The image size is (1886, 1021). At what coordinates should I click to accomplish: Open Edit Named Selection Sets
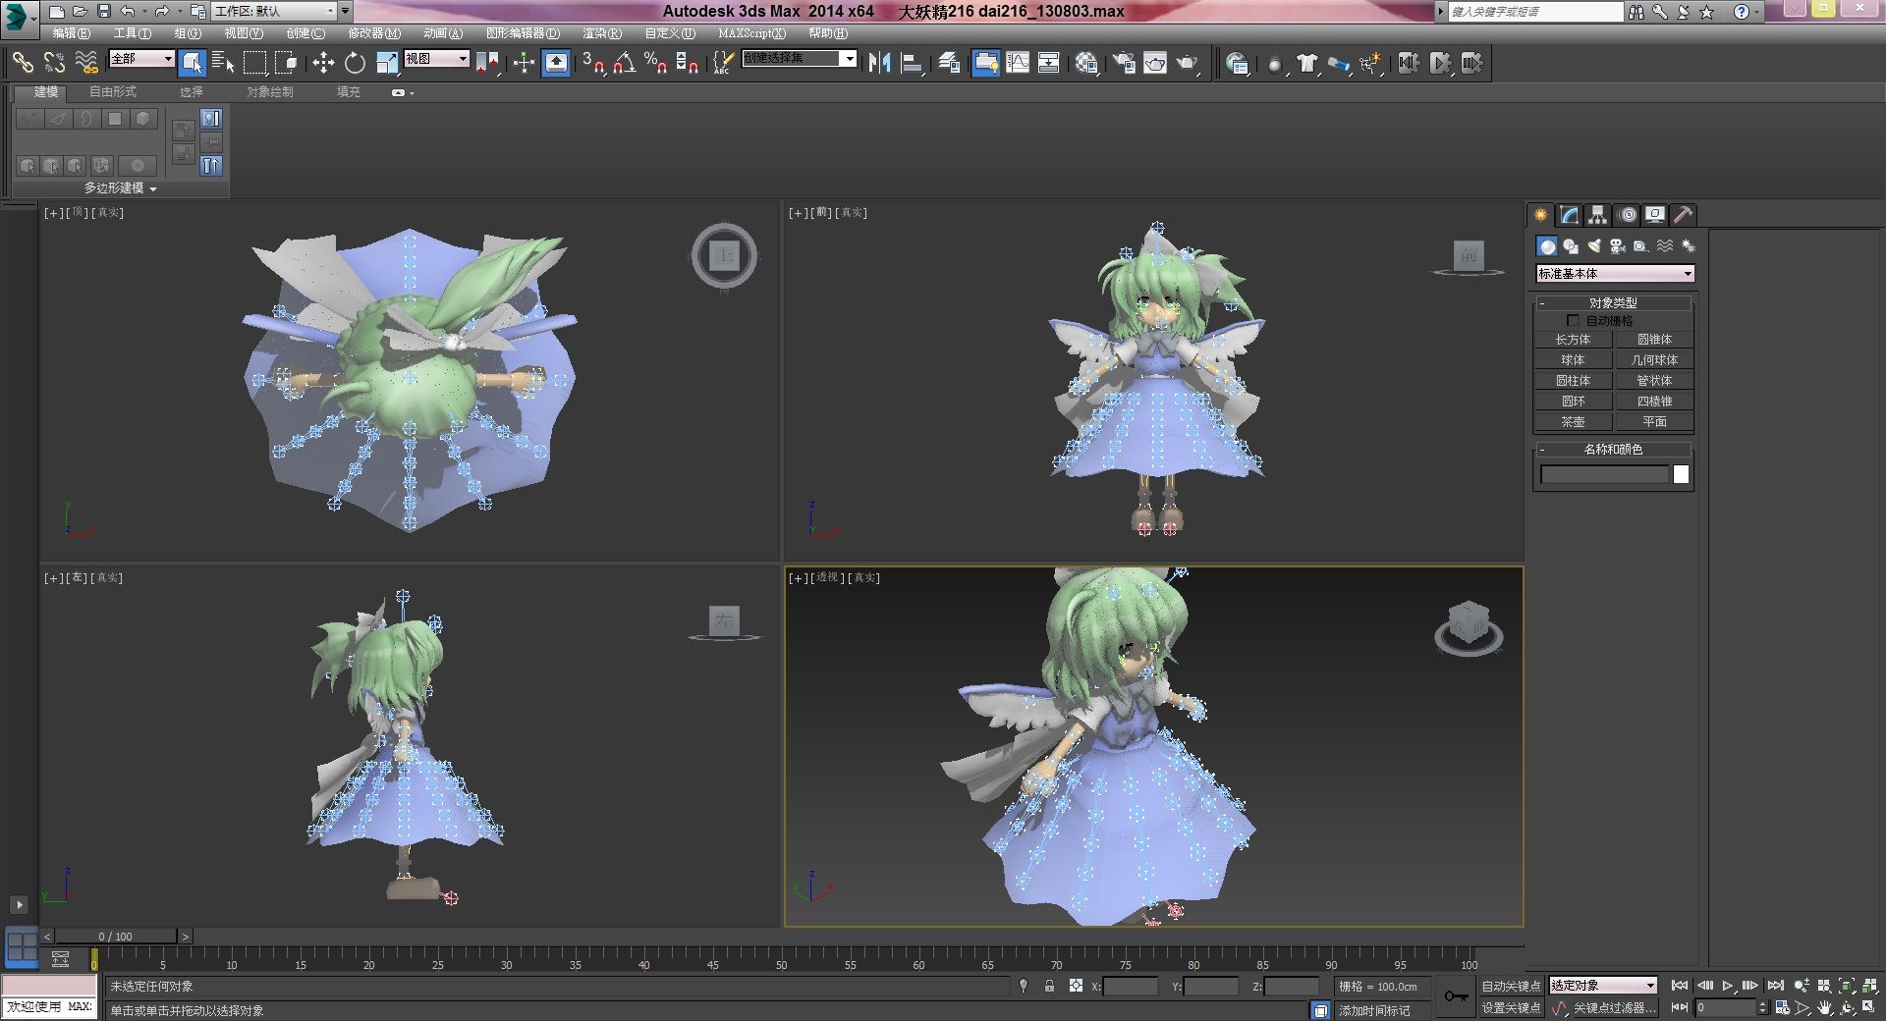click(x=723, y=63)
